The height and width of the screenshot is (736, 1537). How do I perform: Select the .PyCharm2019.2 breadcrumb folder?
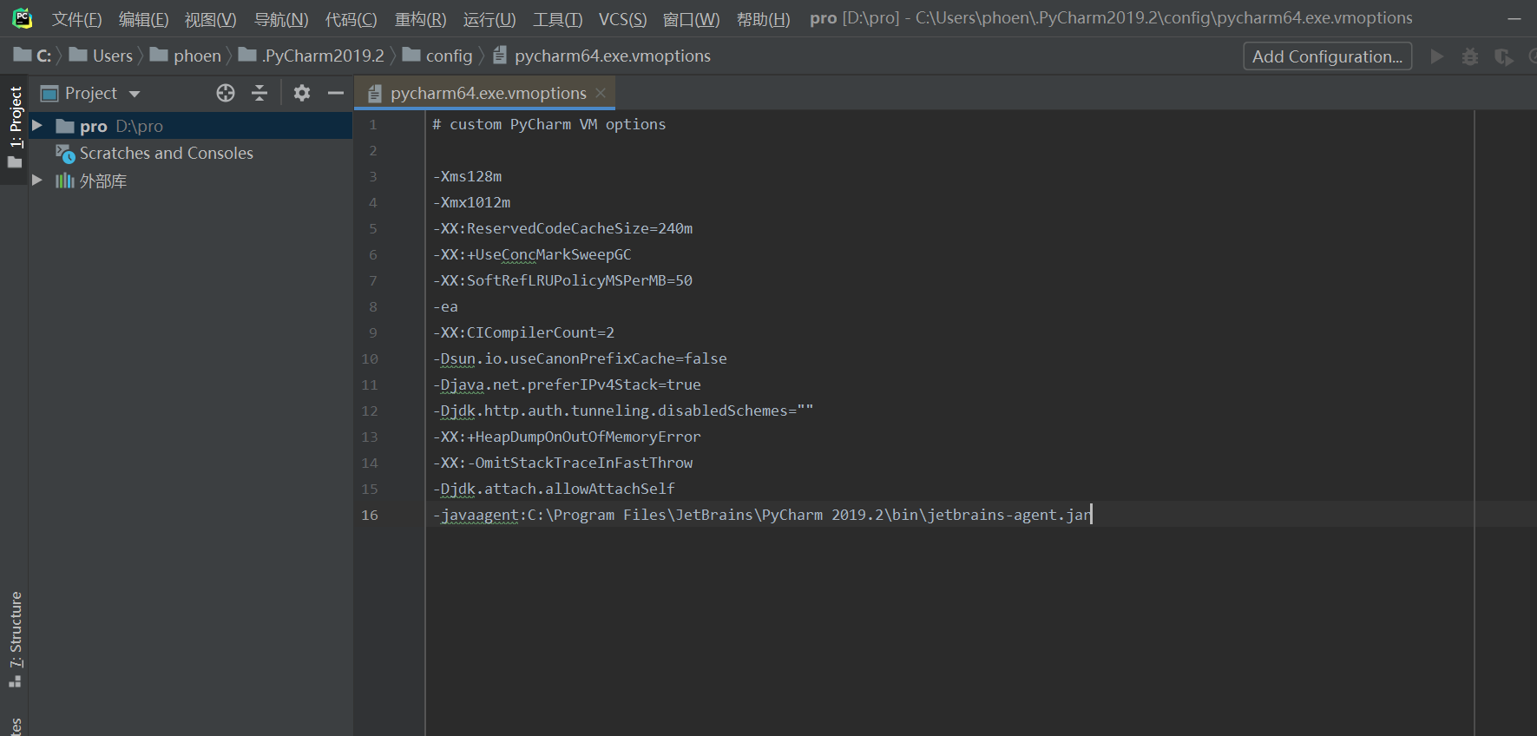[312, 56]
